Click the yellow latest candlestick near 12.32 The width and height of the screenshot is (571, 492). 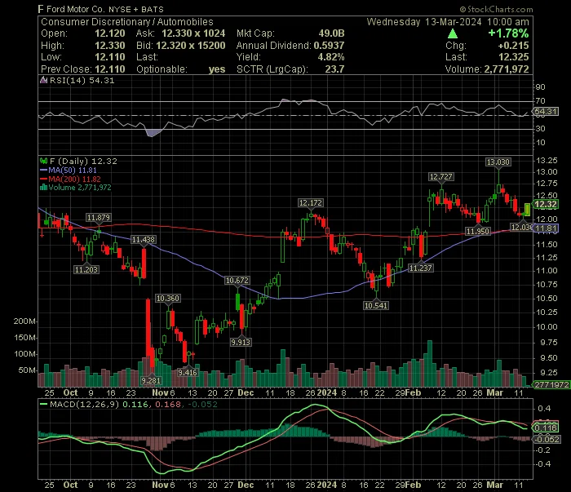pyautogui.click(x=527, y=210)
